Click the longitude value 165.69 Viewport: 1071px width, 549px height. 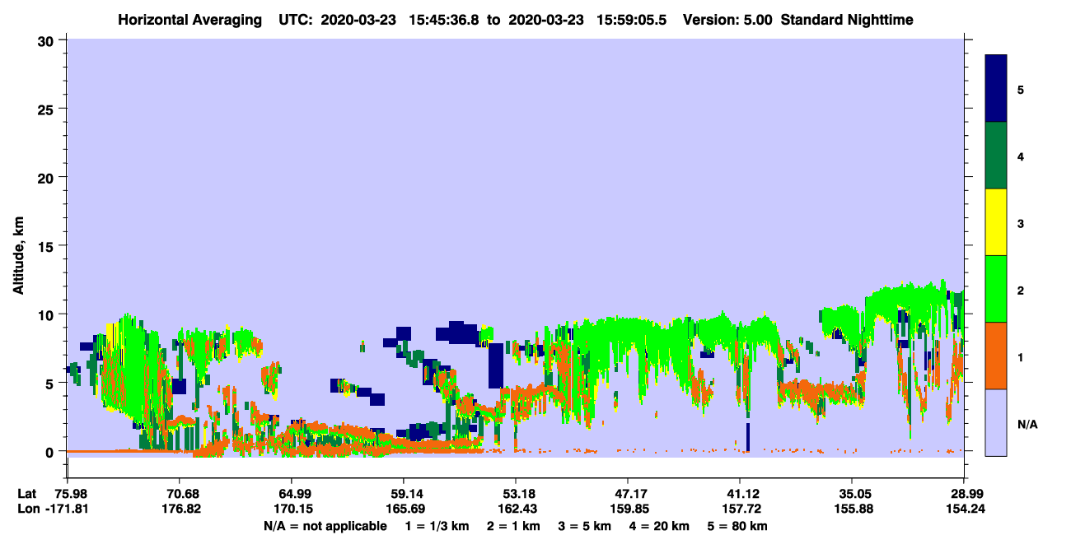point(404,509)
